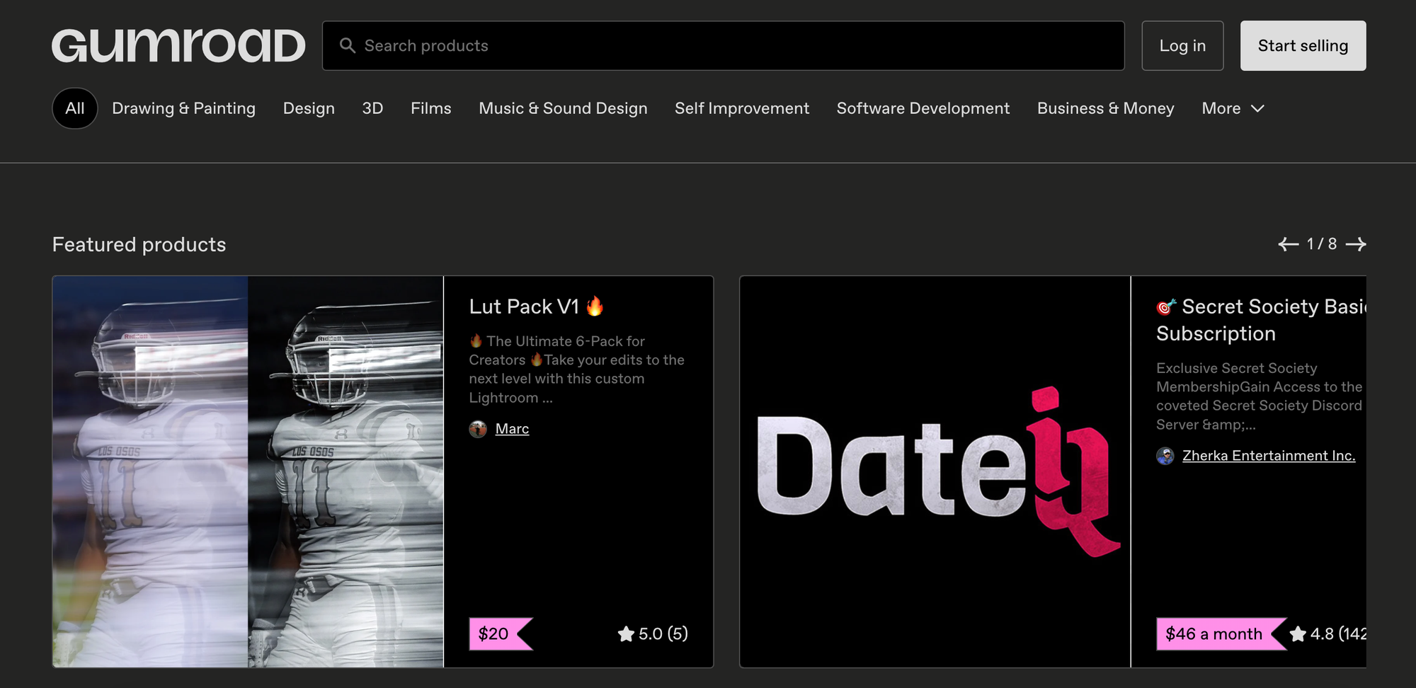1416x688 pixels.
Task: Open the DateIQ product thumbnail
Action: click(x=935, y=471)
